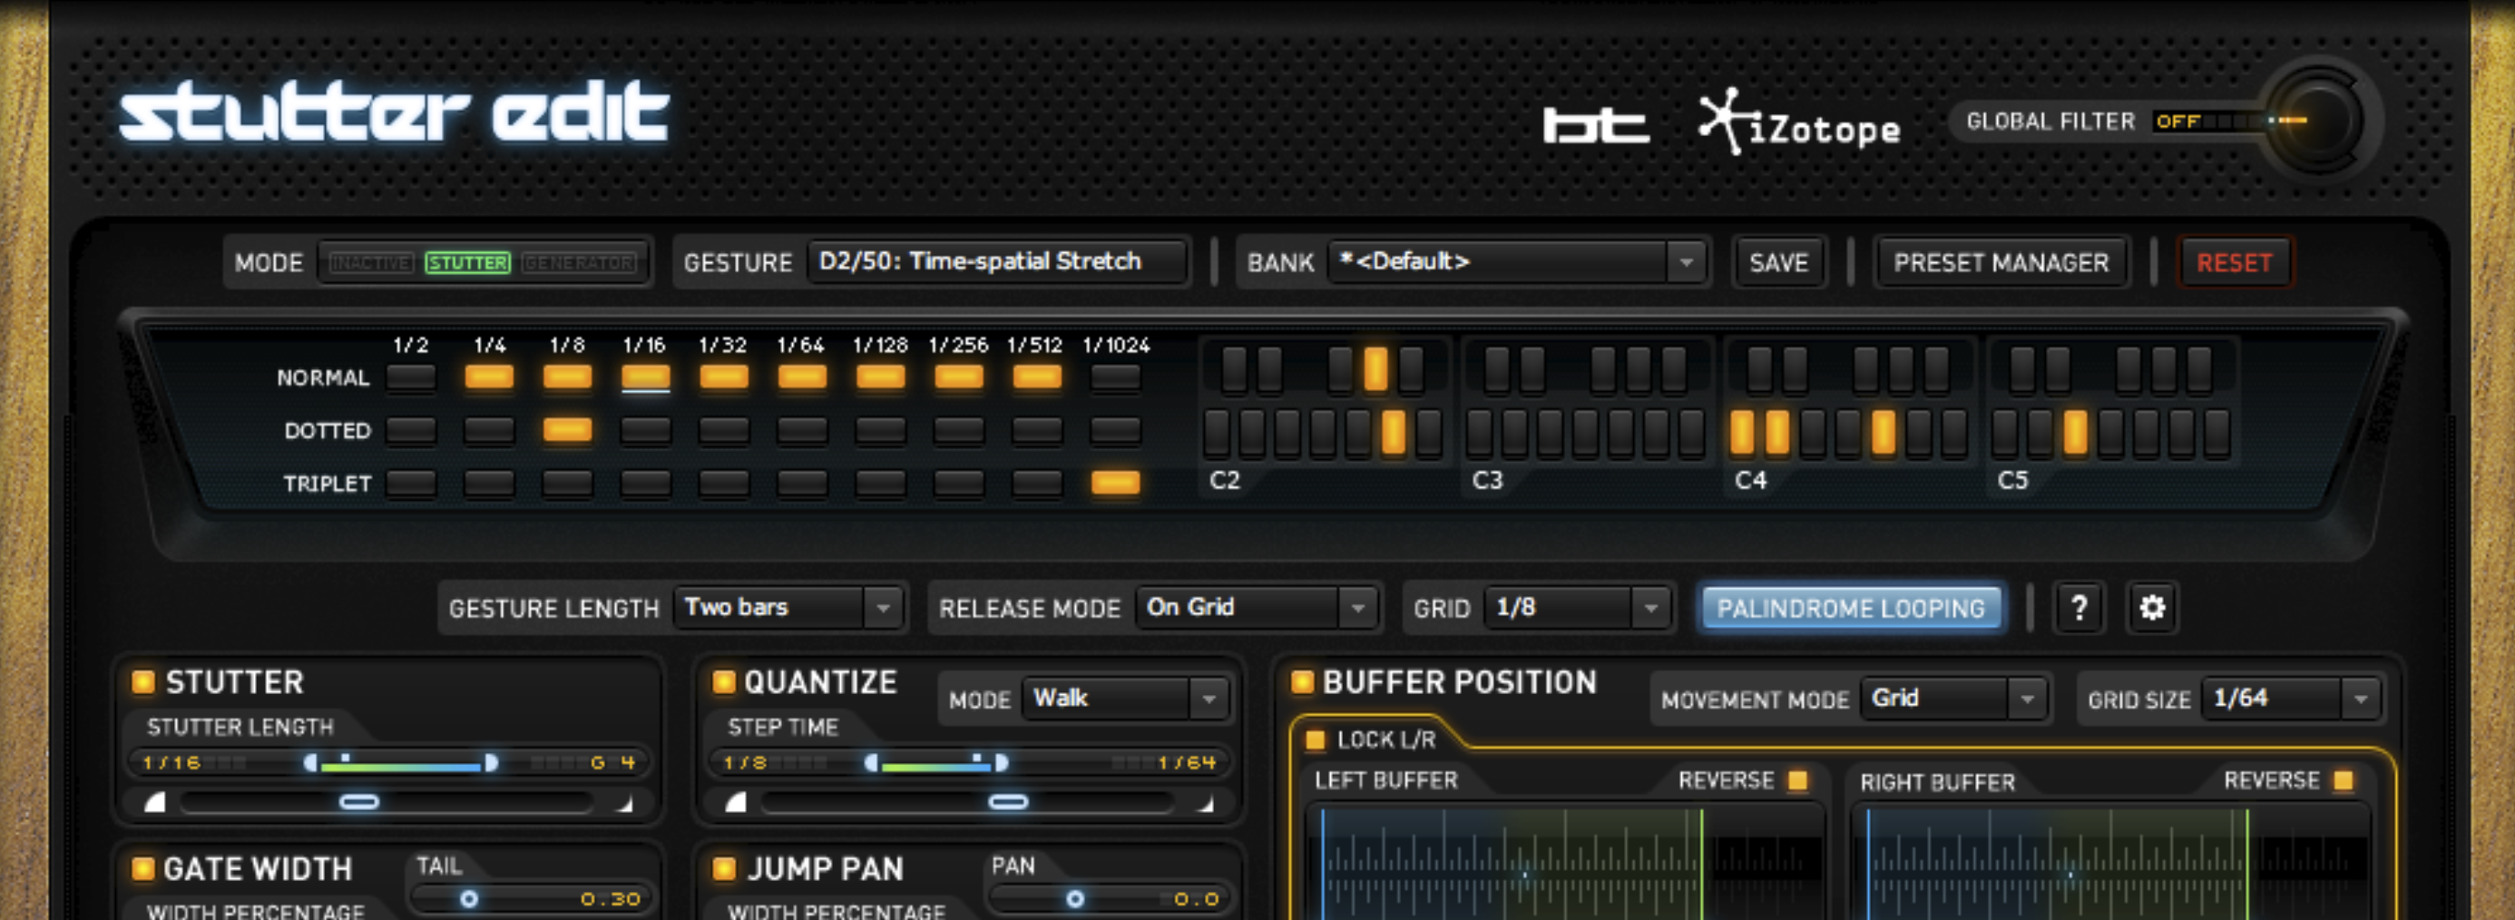Click the Quantize curve handle slider
This screenshot has height=920, width=2515.
coord(1008,803)
